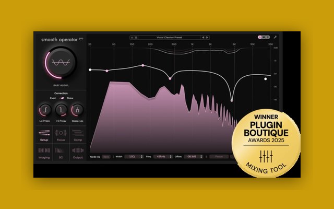Select the B state button
Viewport: 334px width, 209px height.
coord(268,37)
